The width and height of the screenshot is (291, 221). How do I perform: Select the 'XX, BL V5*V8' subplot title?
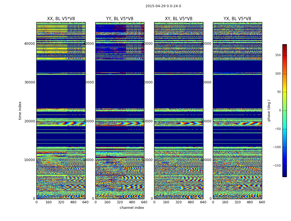pyautogui.click(x=61, y=19)
